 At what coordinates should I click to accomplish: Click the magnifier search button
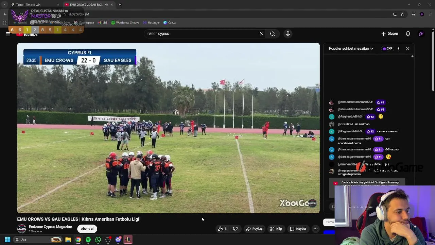coord(273,34)
